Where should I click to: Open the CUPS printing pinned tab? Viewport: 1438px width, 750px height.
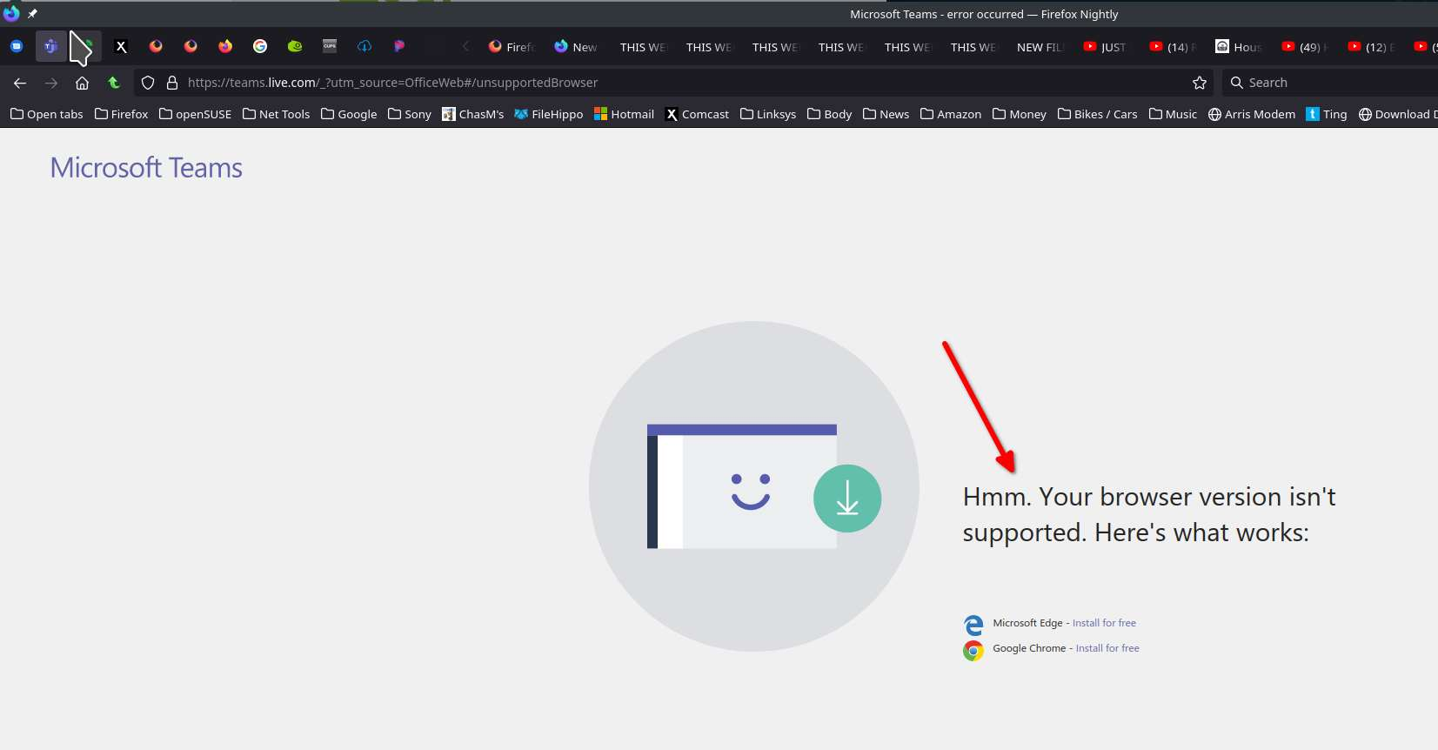point(330,46)
